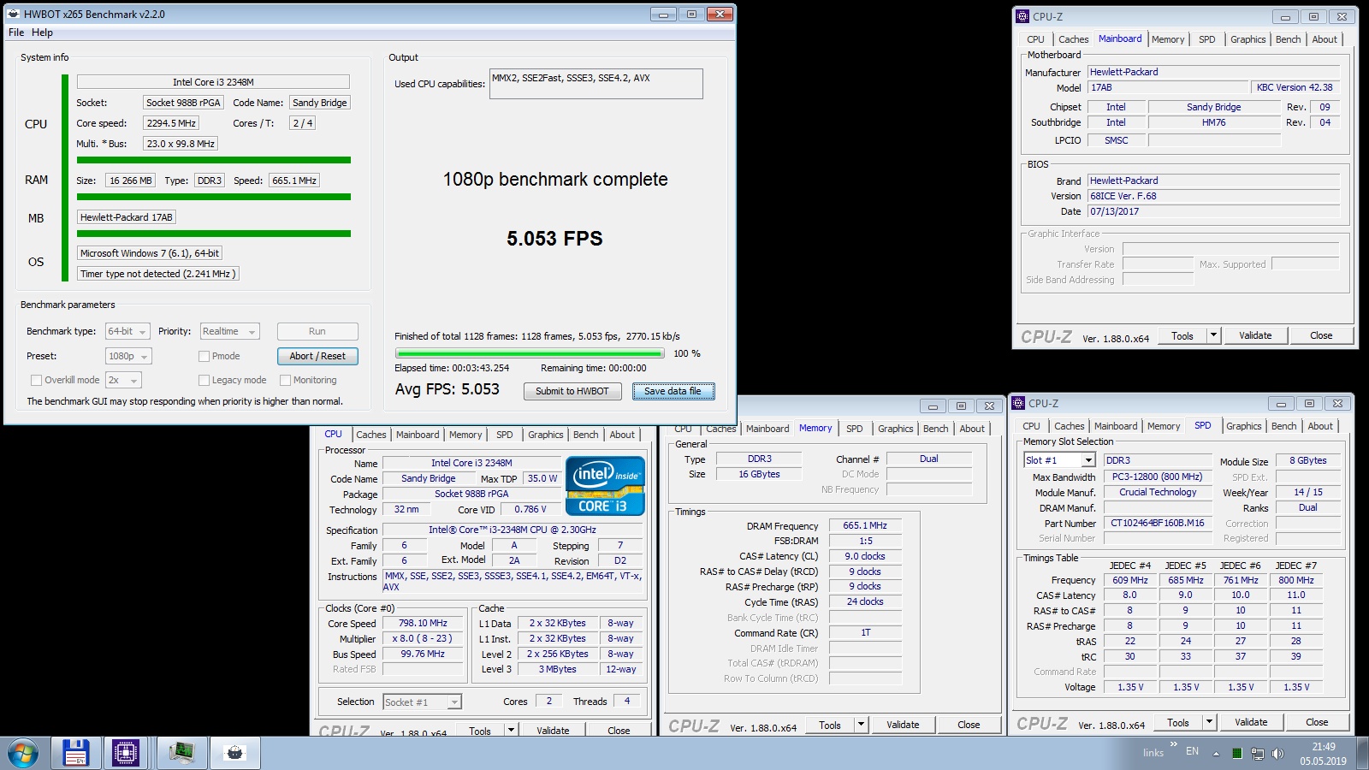Open the network status tray icon
Image resolution: width=1369 pixels, height=770 pixels.
[1257, 754]
